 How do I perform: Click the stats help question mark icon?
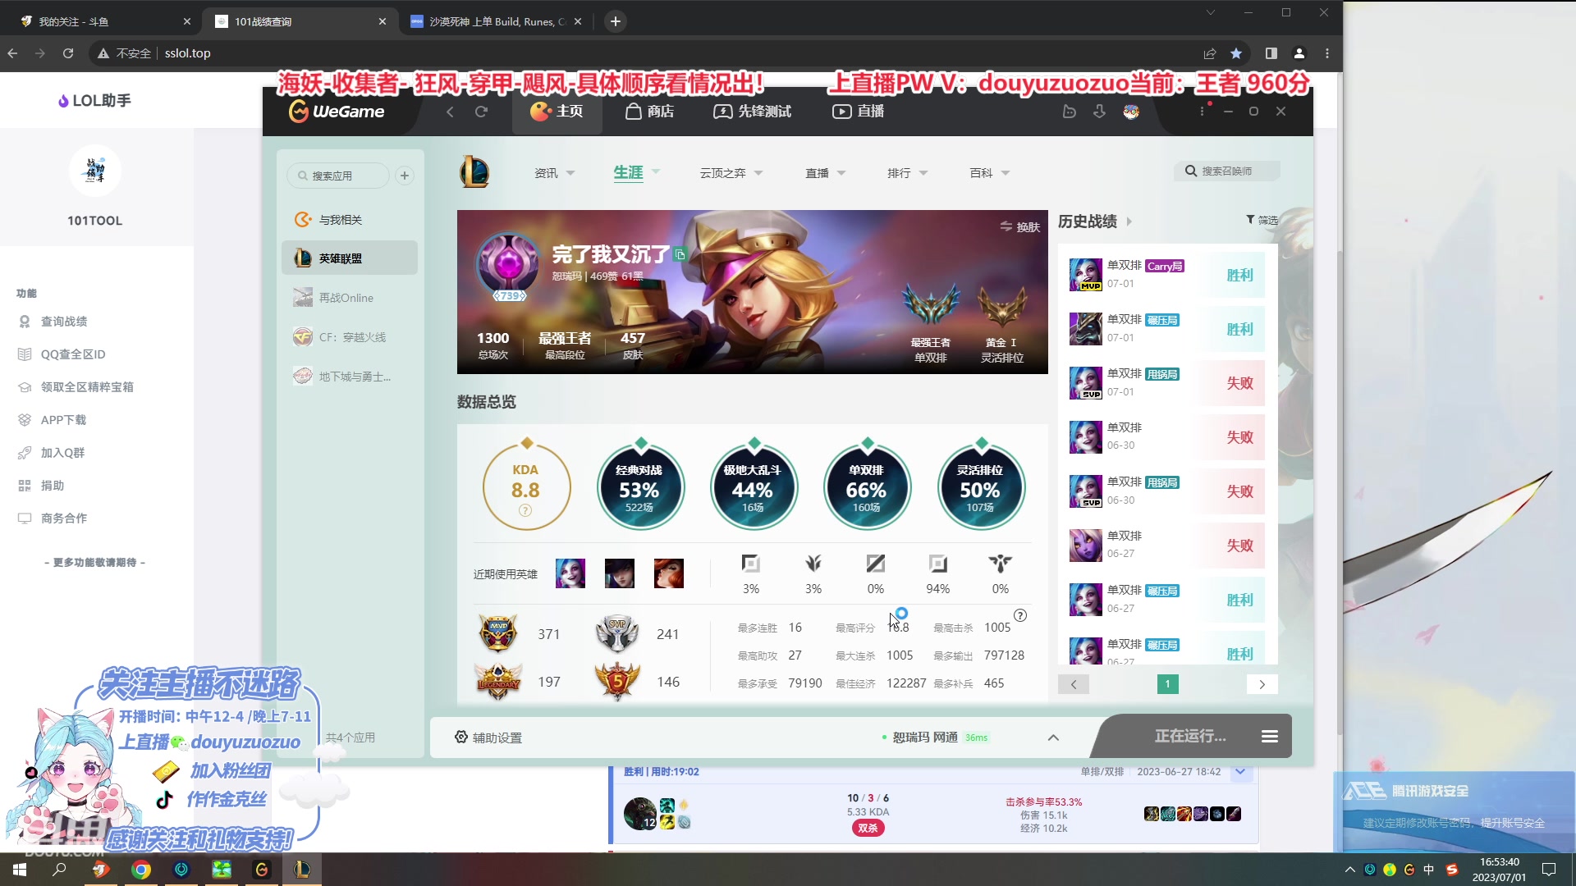click(x=1020, y=615)
